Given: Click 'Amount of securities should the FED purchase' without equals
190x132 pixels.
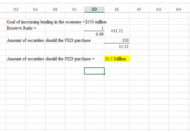Looking at the screenshot, I should coord(49,40).
